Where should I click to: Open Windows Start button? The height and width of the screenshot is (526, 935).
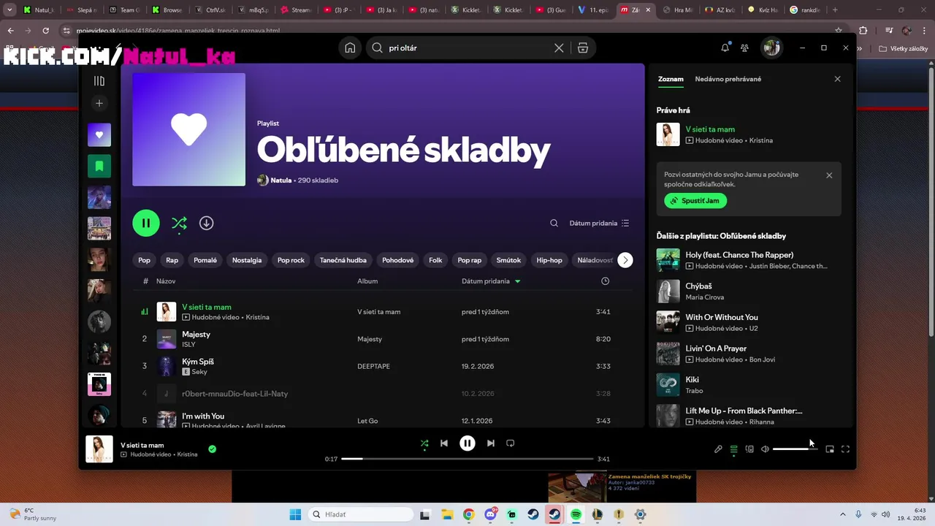click(295, 514)
